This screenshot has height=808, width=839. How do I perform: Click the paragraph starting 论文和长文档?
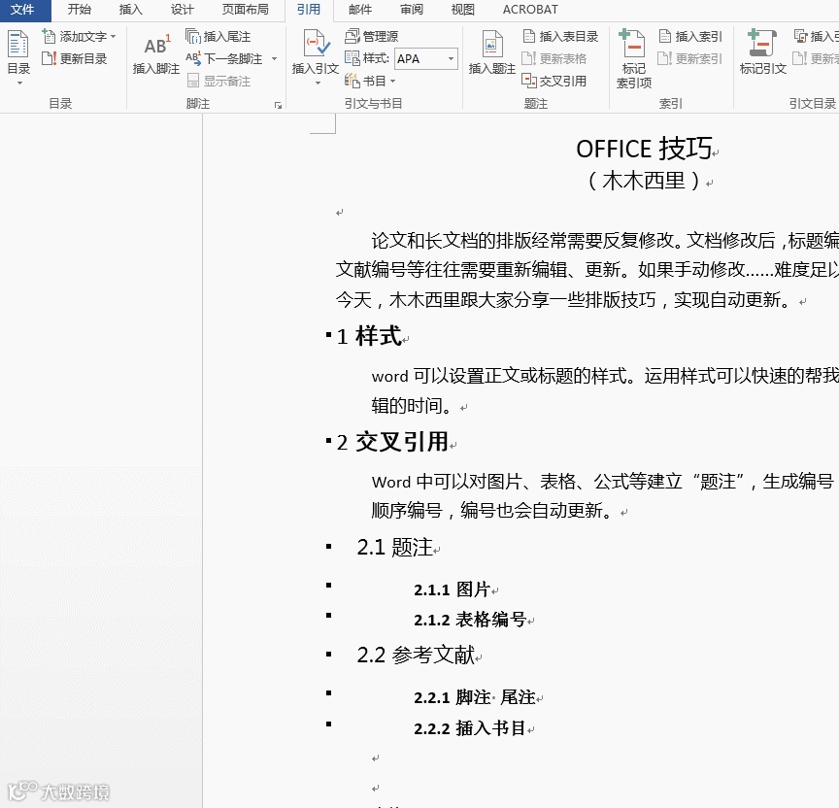click(587, 270)
